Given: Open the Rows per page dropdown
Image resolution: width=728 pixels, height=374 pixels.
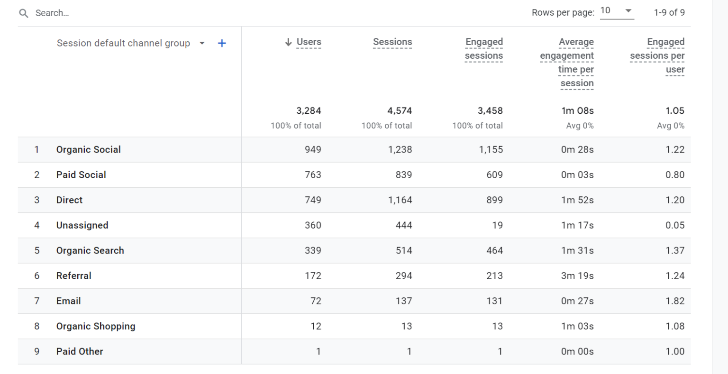Looking at the screenshot, I should pos(617,11).
